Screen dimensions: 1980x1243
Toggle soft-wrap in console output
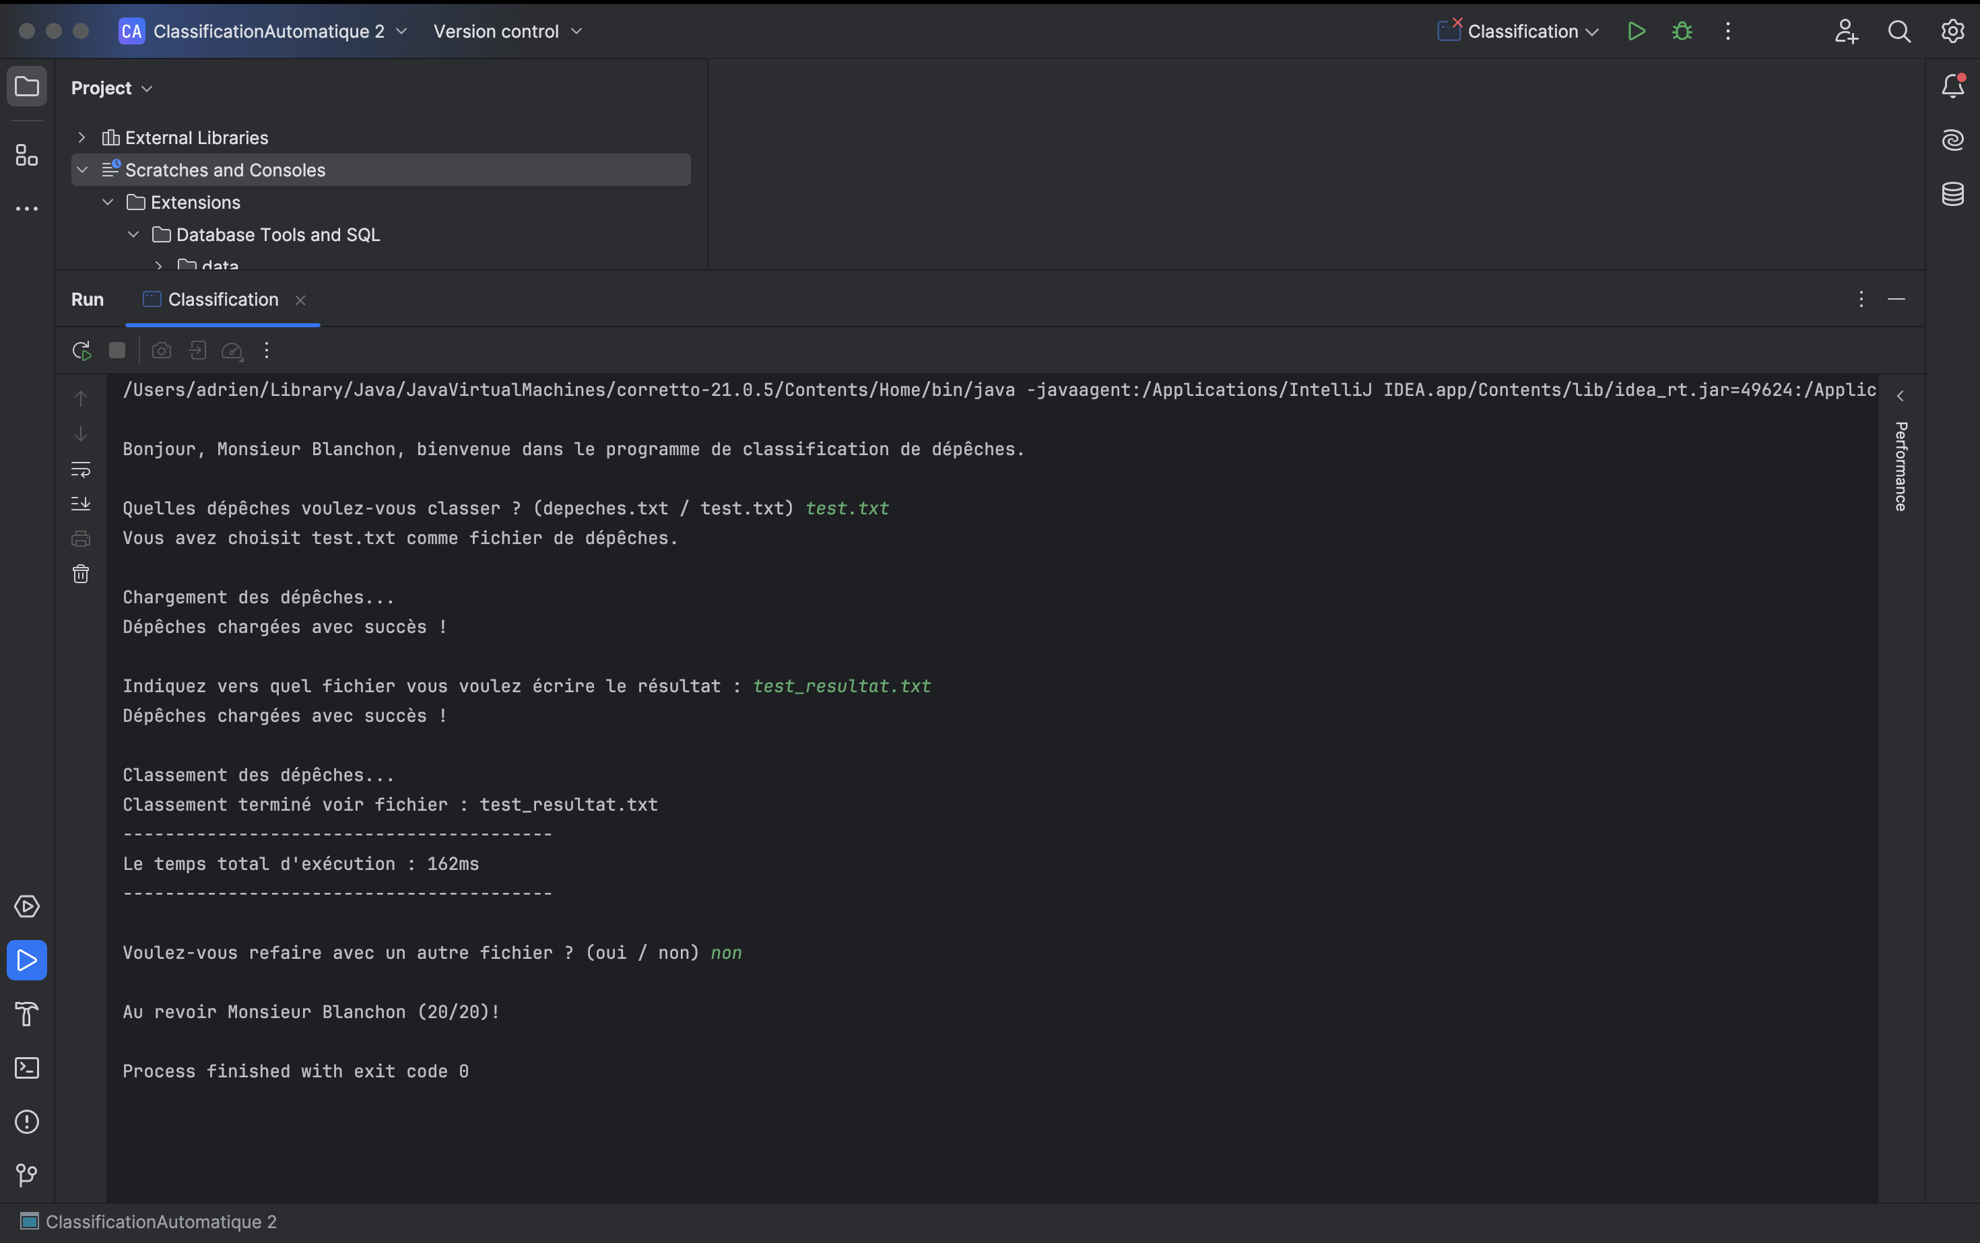pos(81,469)
